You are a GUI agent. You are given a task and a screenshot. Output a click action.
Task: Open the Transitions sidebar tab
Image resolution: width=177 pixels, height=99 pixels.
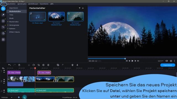[3, 21]
